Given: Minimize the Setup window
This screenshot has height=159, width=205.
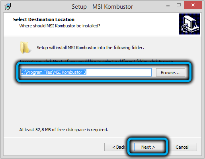Looking at the screenshot, I should [x=168, y=6].
